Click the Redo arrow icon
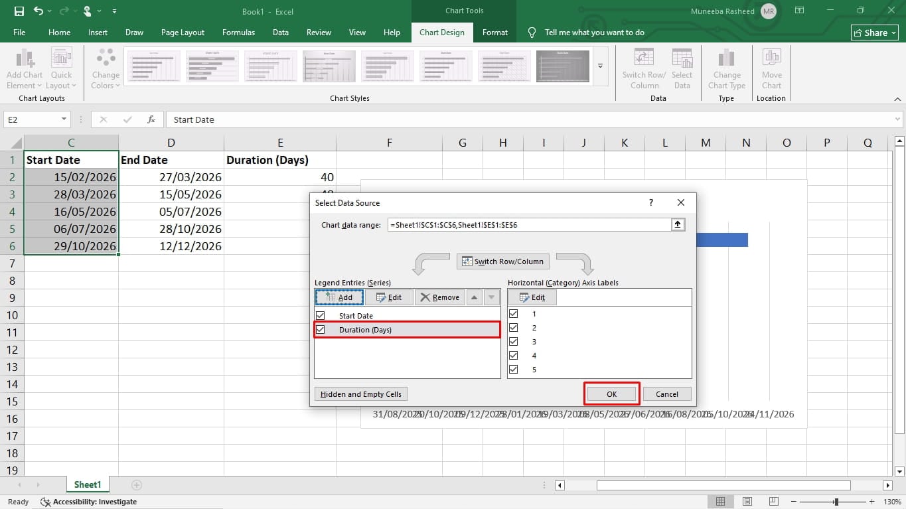This screenshot has width=906, height=509. pos(64,11)
